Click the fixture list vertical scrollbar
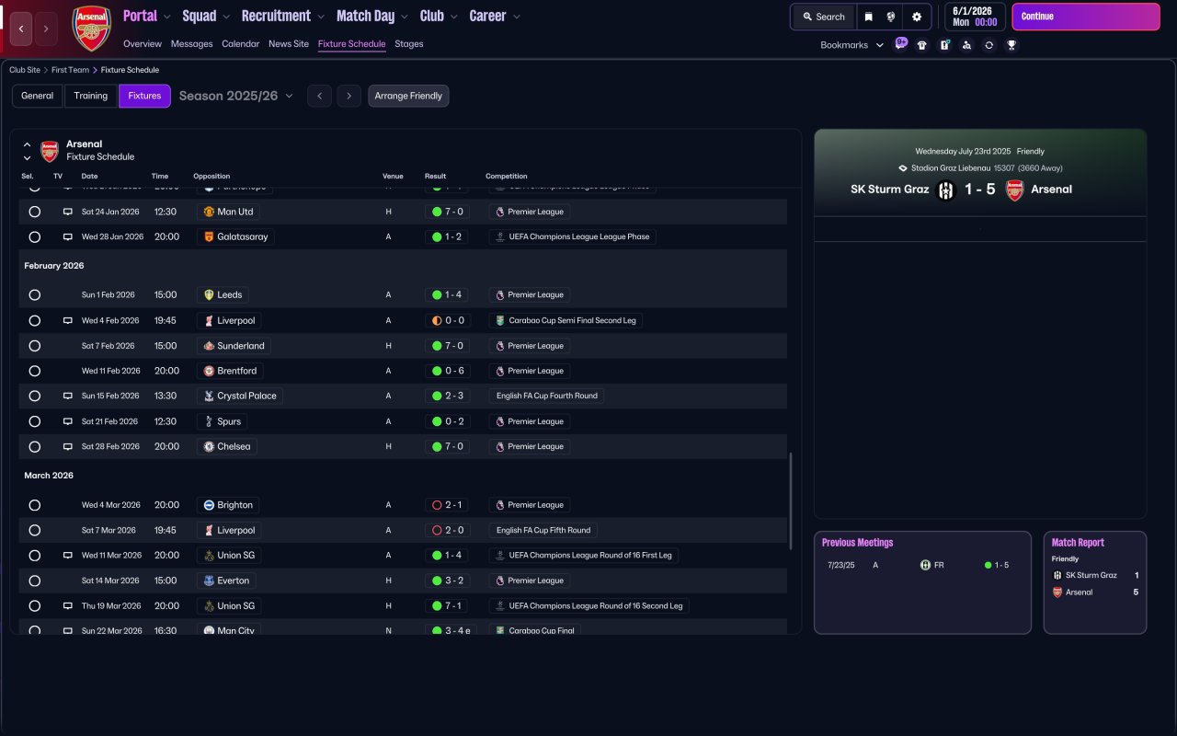1177x736 pixels. (790, 500)
